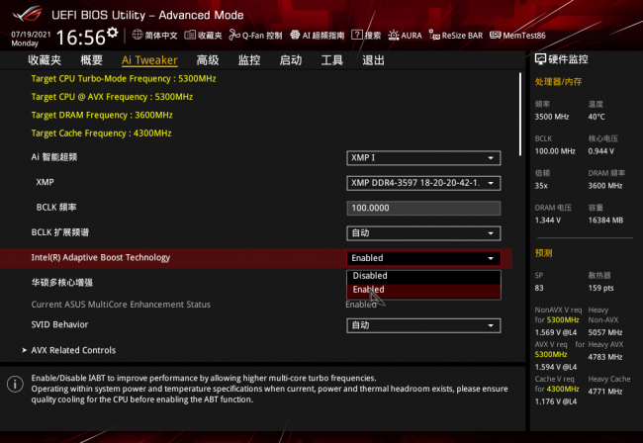Click the settings gear next to the clock
This screenshot has width=643, height=443.
tap(112, 33)
